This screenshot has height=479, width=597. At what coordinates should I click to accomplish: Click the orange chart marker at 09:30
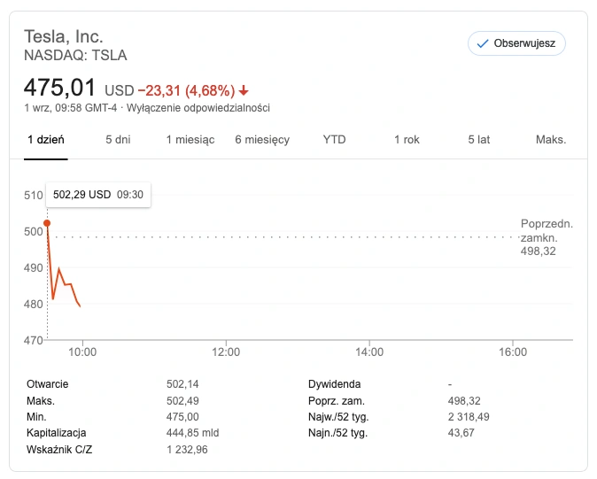pos(47,223)
